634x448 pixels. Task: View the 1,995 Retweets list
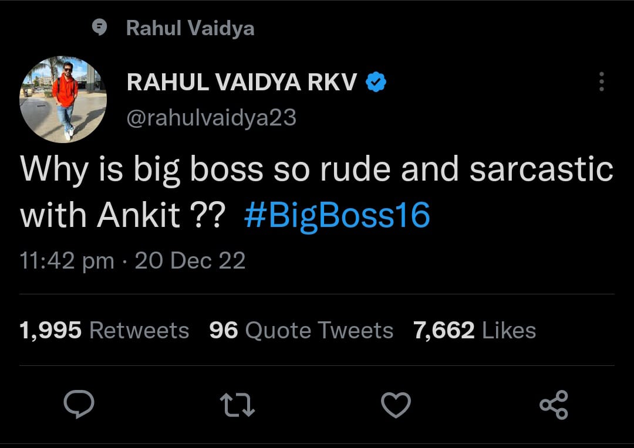[x=104, y=331]
